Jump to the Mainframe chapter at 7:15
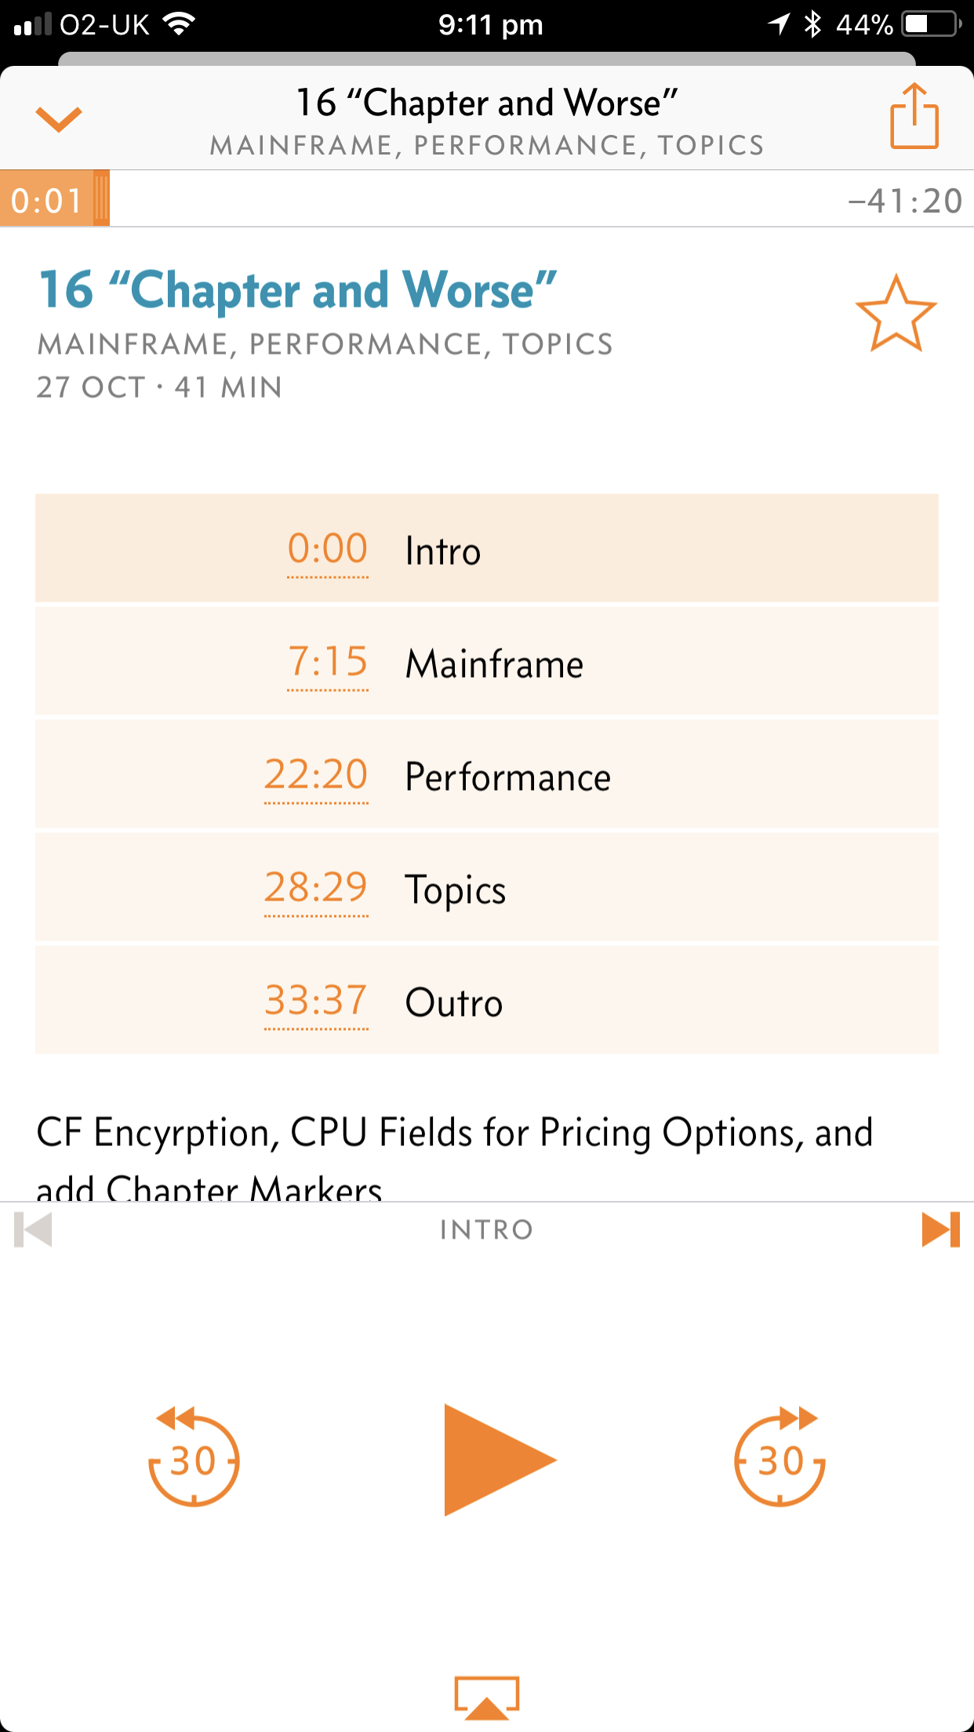 [x=486, y=663]
